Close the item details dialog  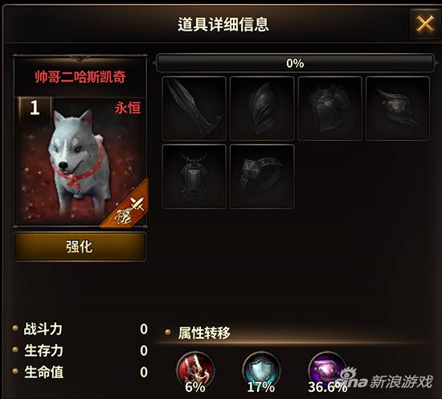point(425,24)
